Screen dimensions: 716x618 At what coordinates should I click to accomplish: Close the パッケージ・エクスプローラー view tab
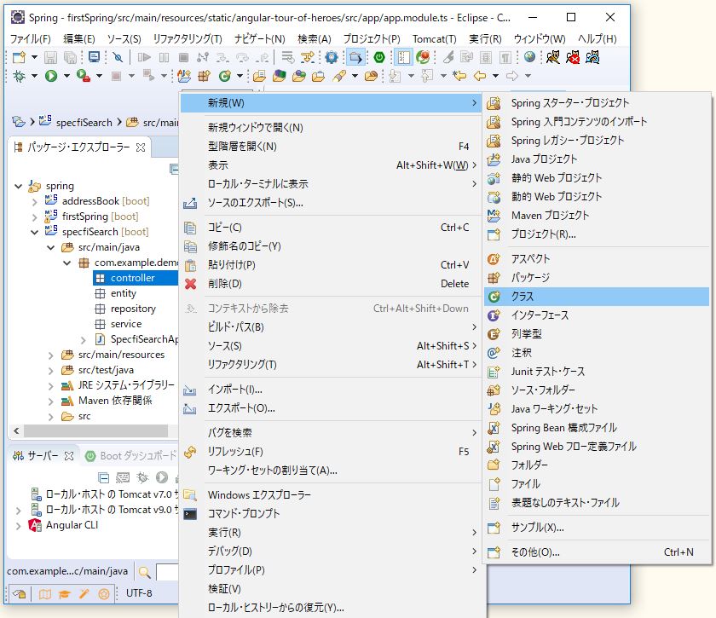[141, 147]
